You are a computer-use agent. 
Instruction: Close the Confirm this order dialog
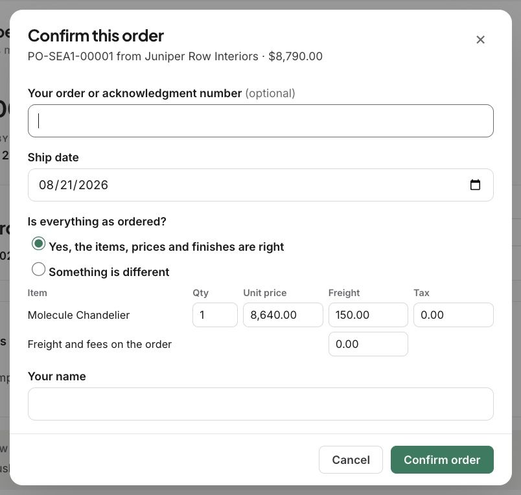[480, 40]
